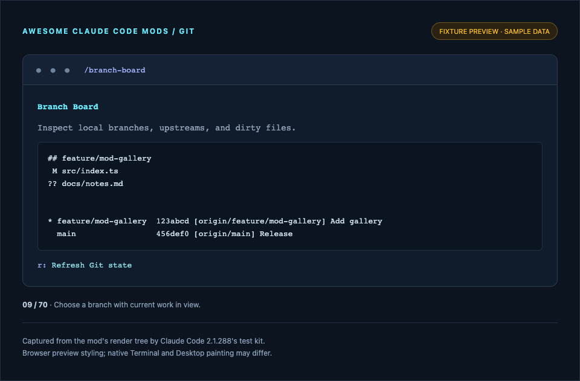Select the r: Refresh Git state shortcut
The height and width of the screenshot is (381, 580).
click(85, 265)
